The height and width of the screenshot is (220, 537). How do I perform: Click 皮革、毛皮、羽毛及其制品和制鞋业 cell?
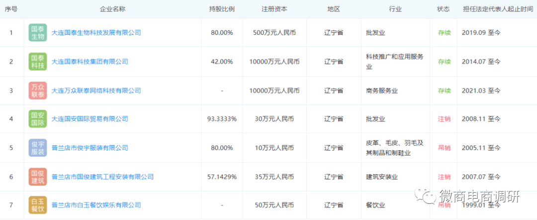point(394,148)
